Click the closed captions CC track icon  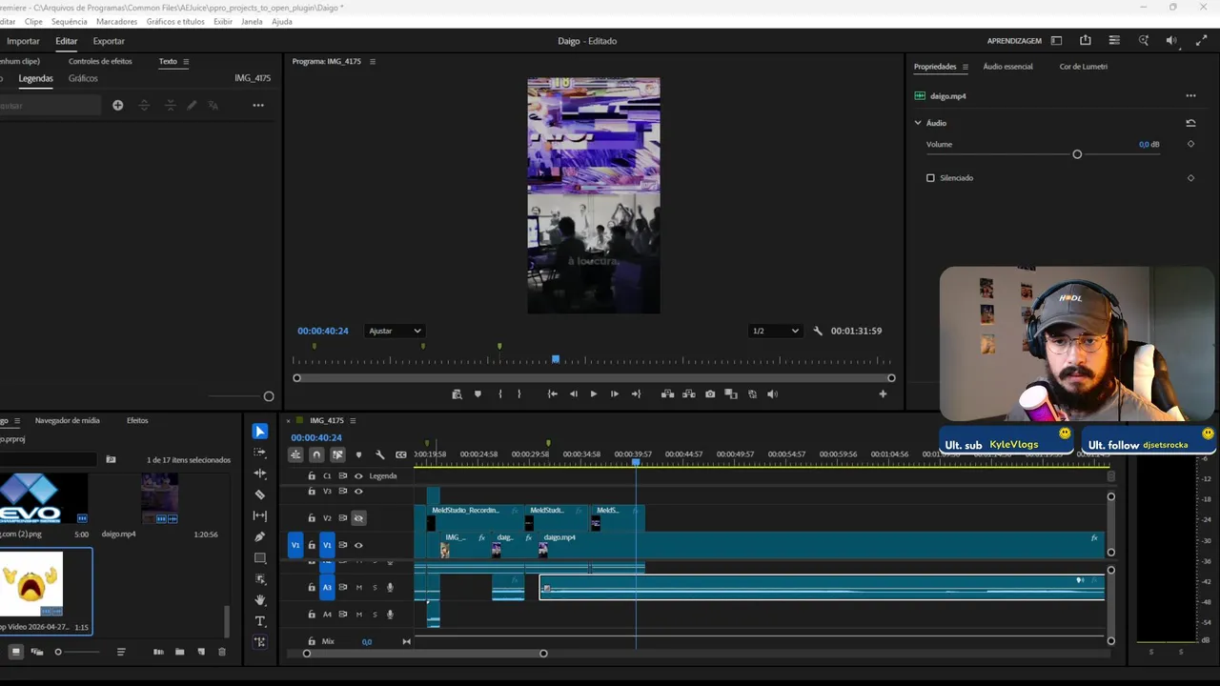tap(401, 454)
